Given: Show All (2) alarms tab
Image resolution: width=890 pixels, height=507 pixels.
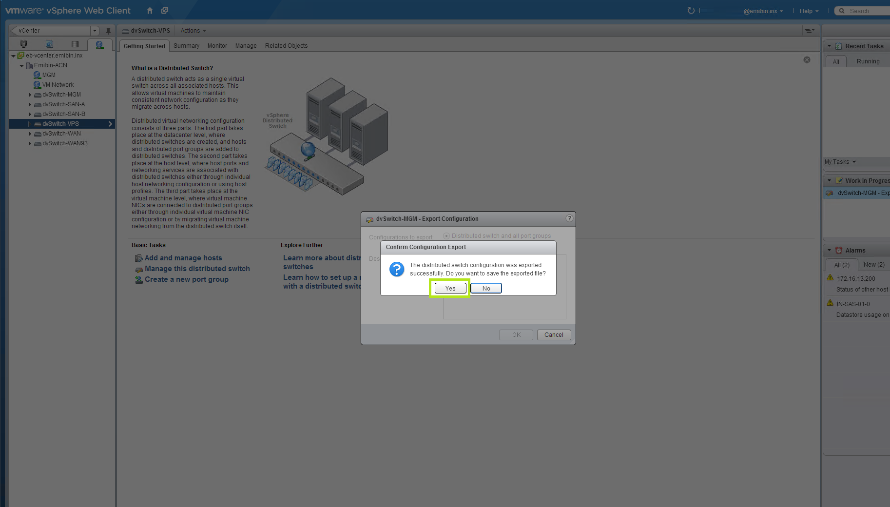Looking at the screenshot, I should [842, 265].
